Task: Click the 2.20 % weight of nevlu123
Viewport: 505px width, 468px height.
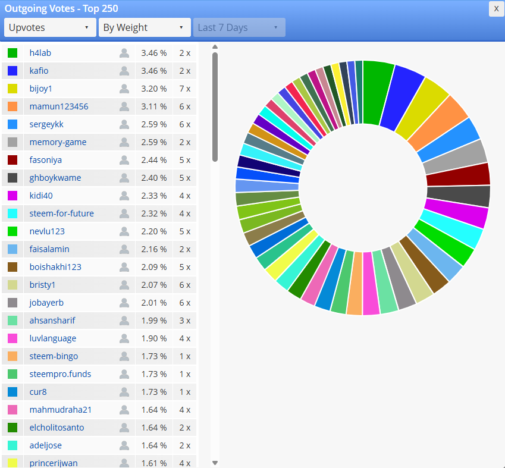Action: pos(154,231)
